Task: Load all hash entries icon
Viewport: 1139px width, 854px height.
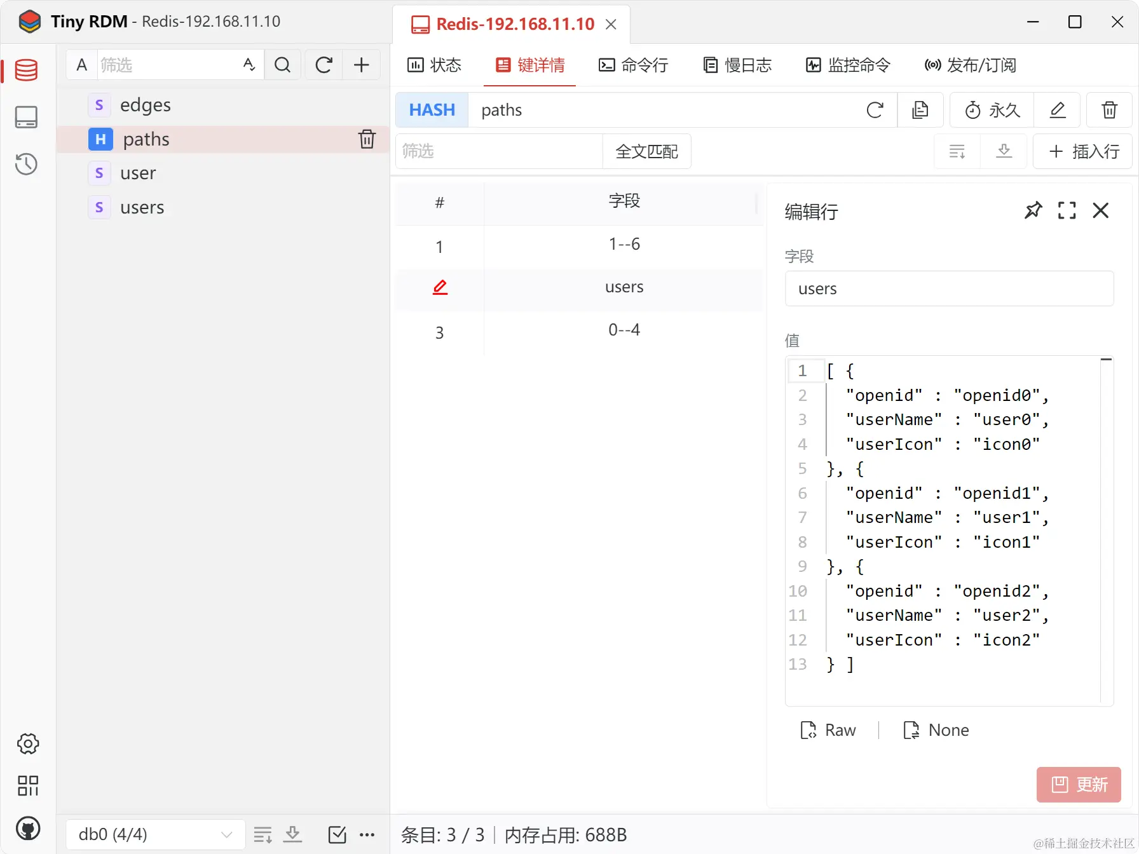Action: tap(1004, 151)
